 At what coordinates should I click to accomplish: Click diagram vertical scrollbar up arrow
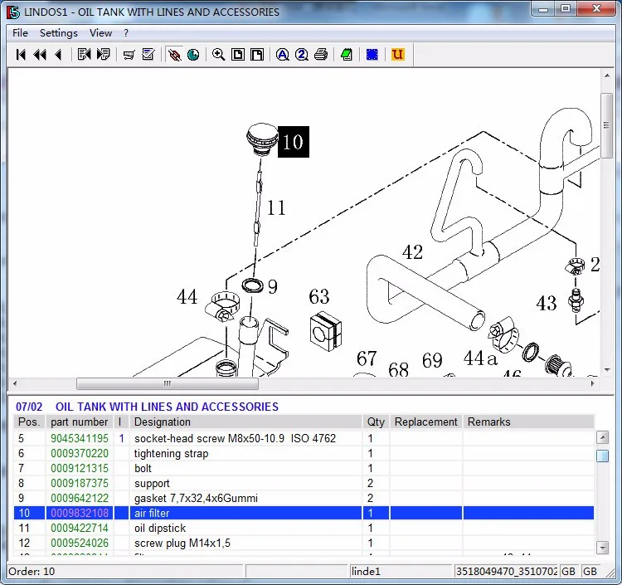point(607,76)
